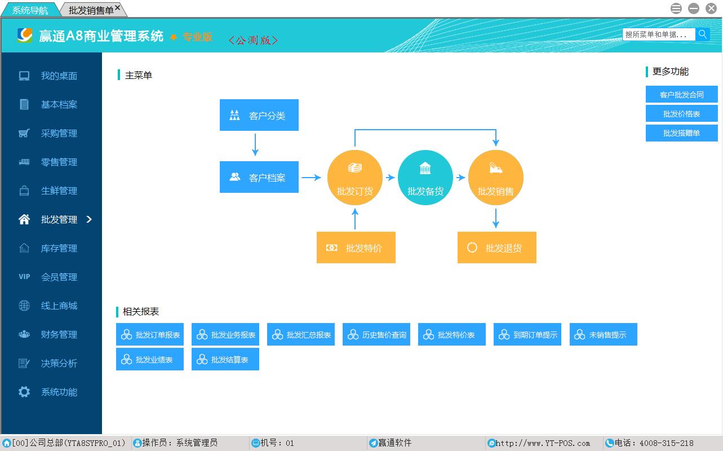Open the 批发备货 circle icon
Image resolution: width=723 pixels, height=451 pixels.
(425, 178)
